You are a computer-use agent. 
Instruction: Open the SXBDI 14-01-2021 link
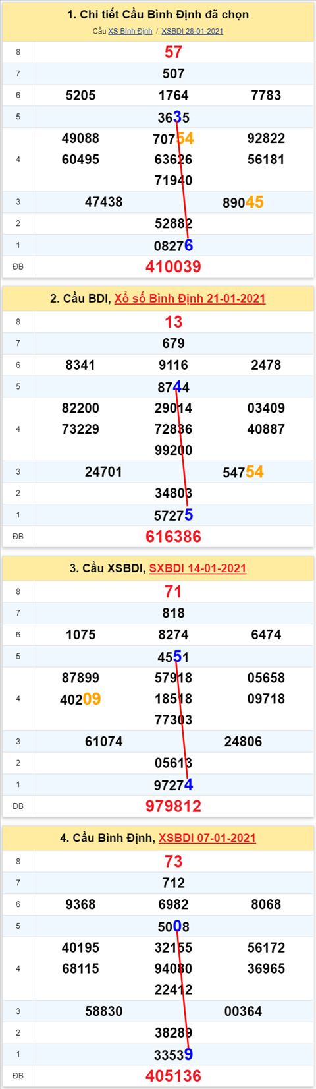click(197, 568)
